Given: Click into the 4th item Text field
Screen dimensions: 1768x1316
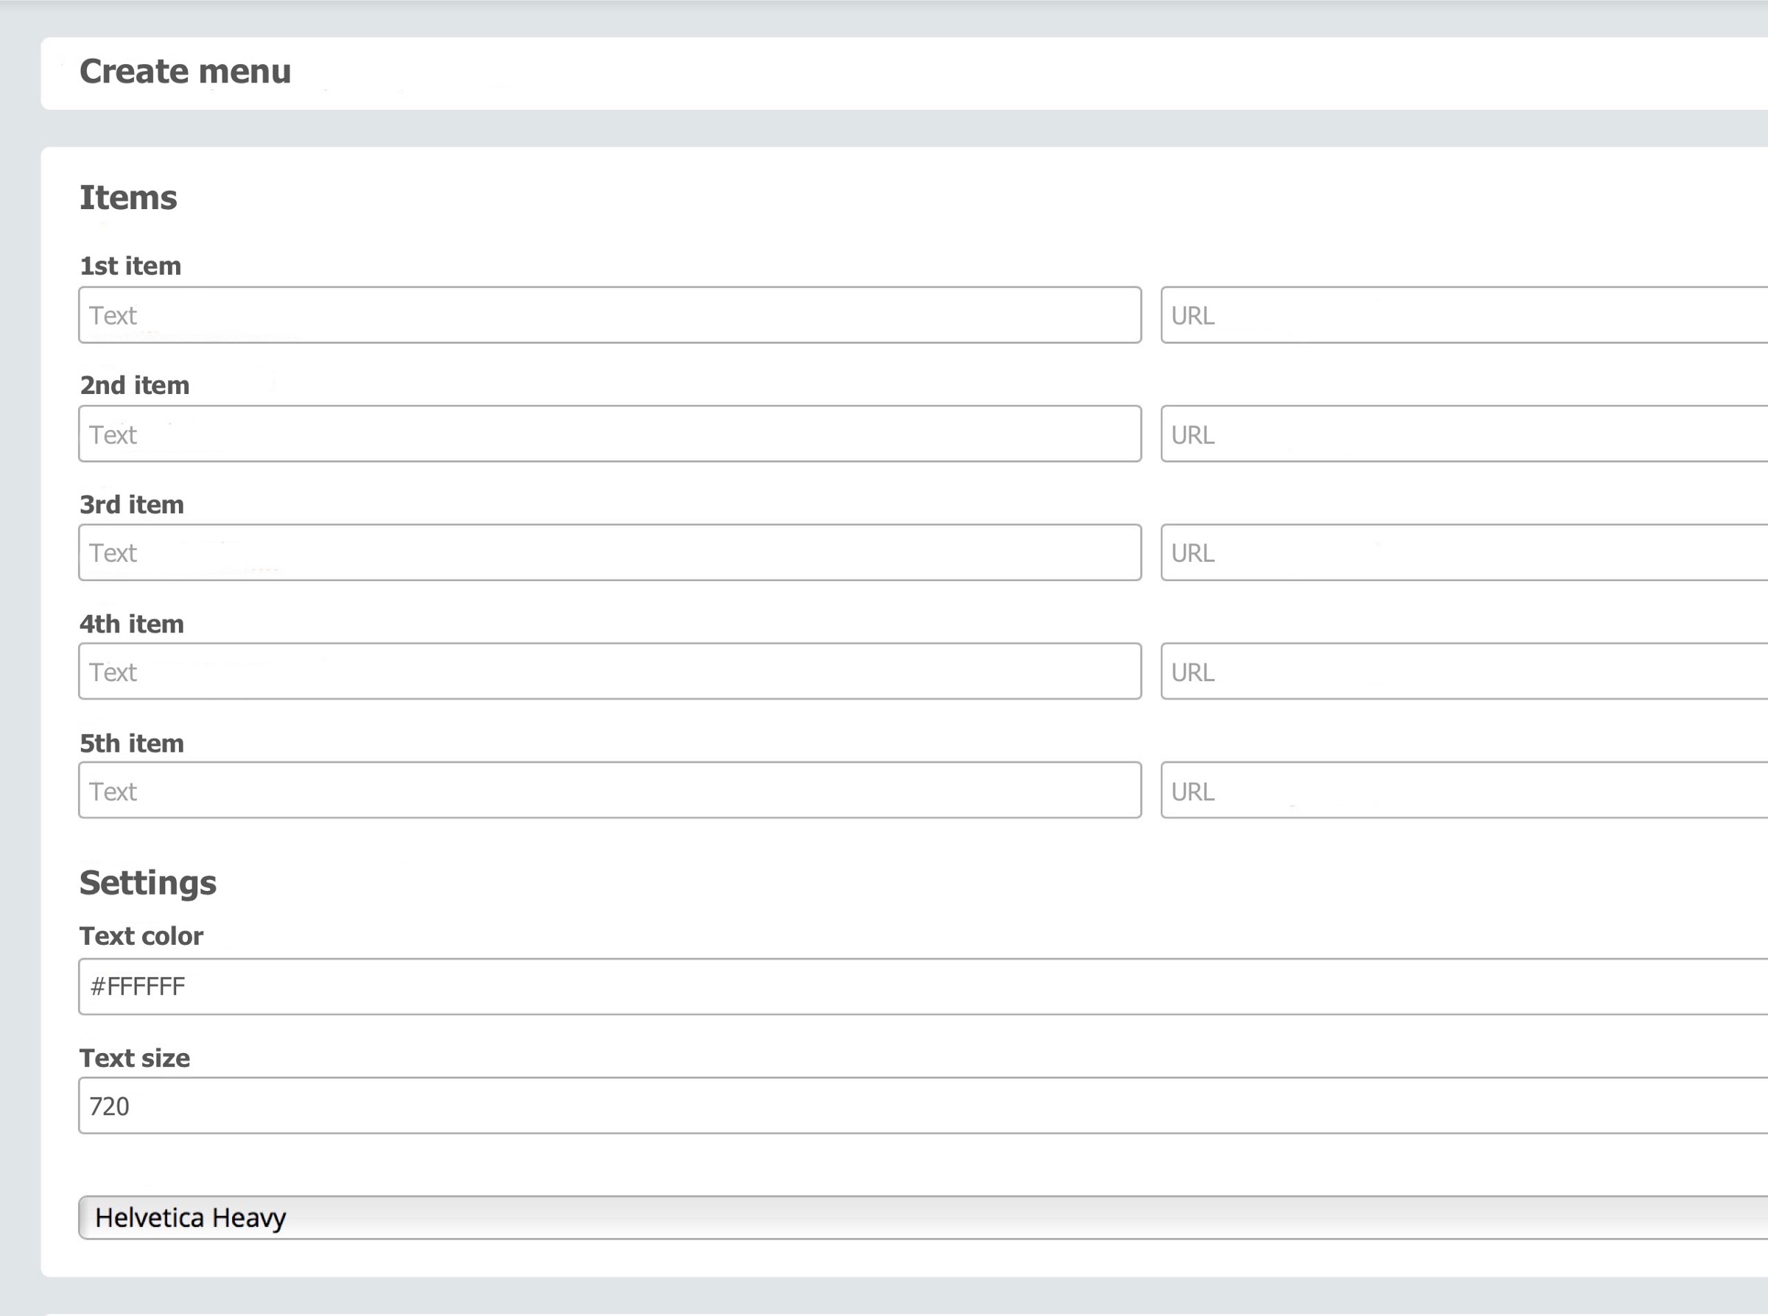Looking at the screenshot, I should (609, 671).
